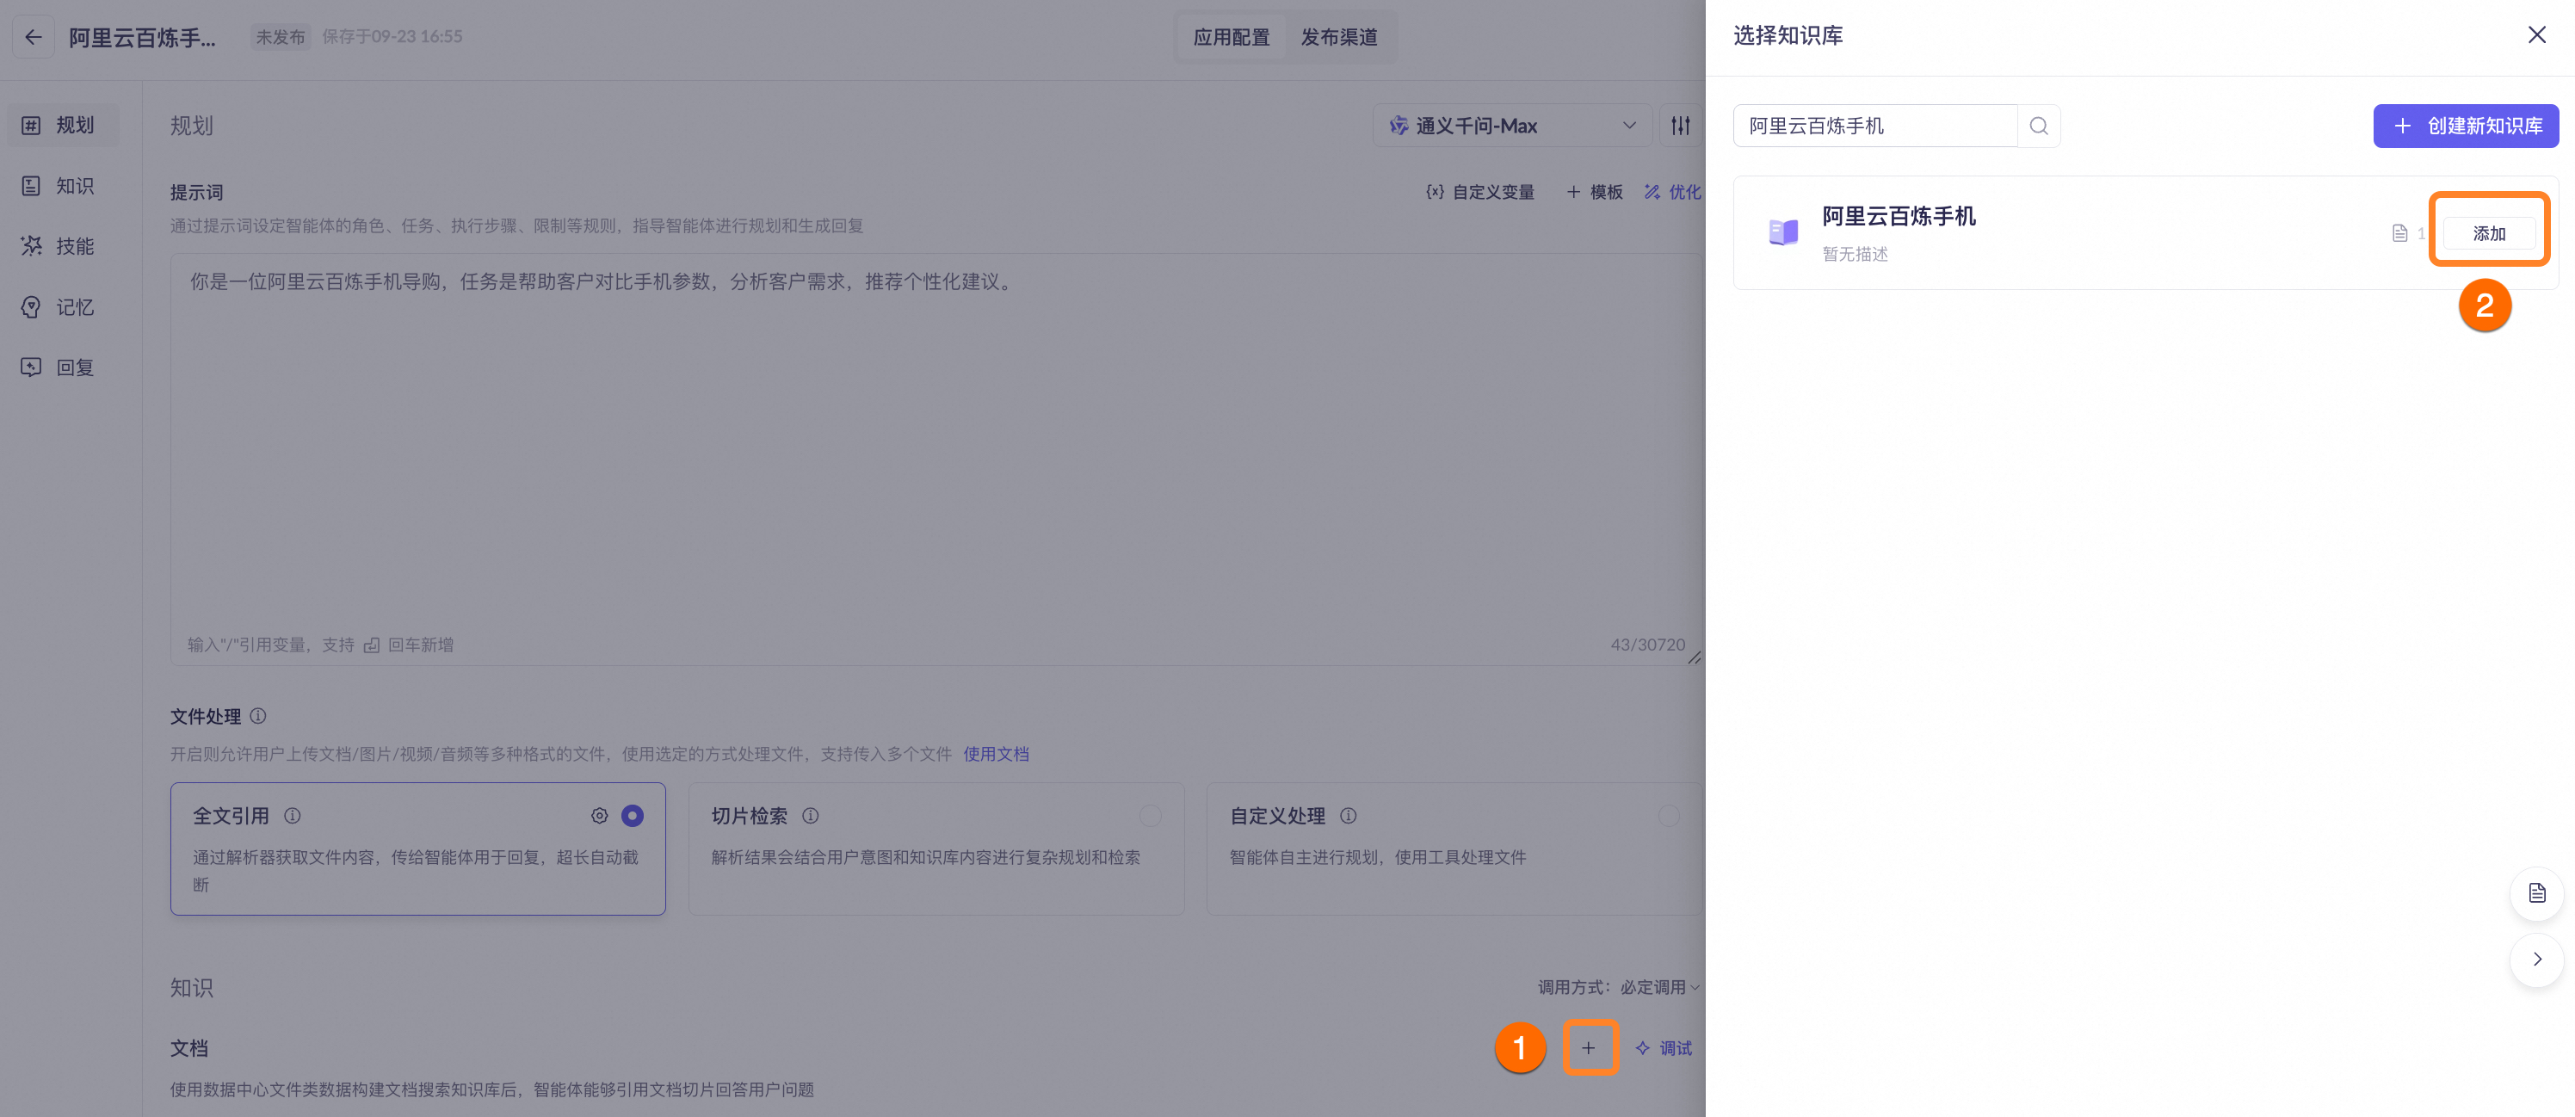Click info icon next to 切片检索

click(x=811, y=817)
